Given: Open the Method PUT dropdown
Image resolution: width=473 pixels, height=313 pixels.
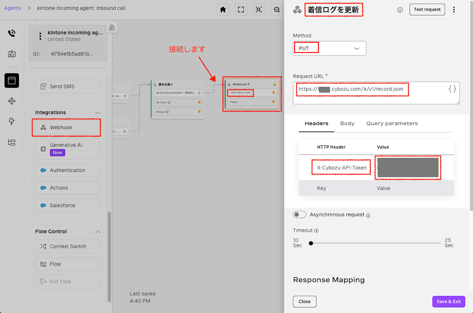Looking at the screenshot, I should coord(330,48).
